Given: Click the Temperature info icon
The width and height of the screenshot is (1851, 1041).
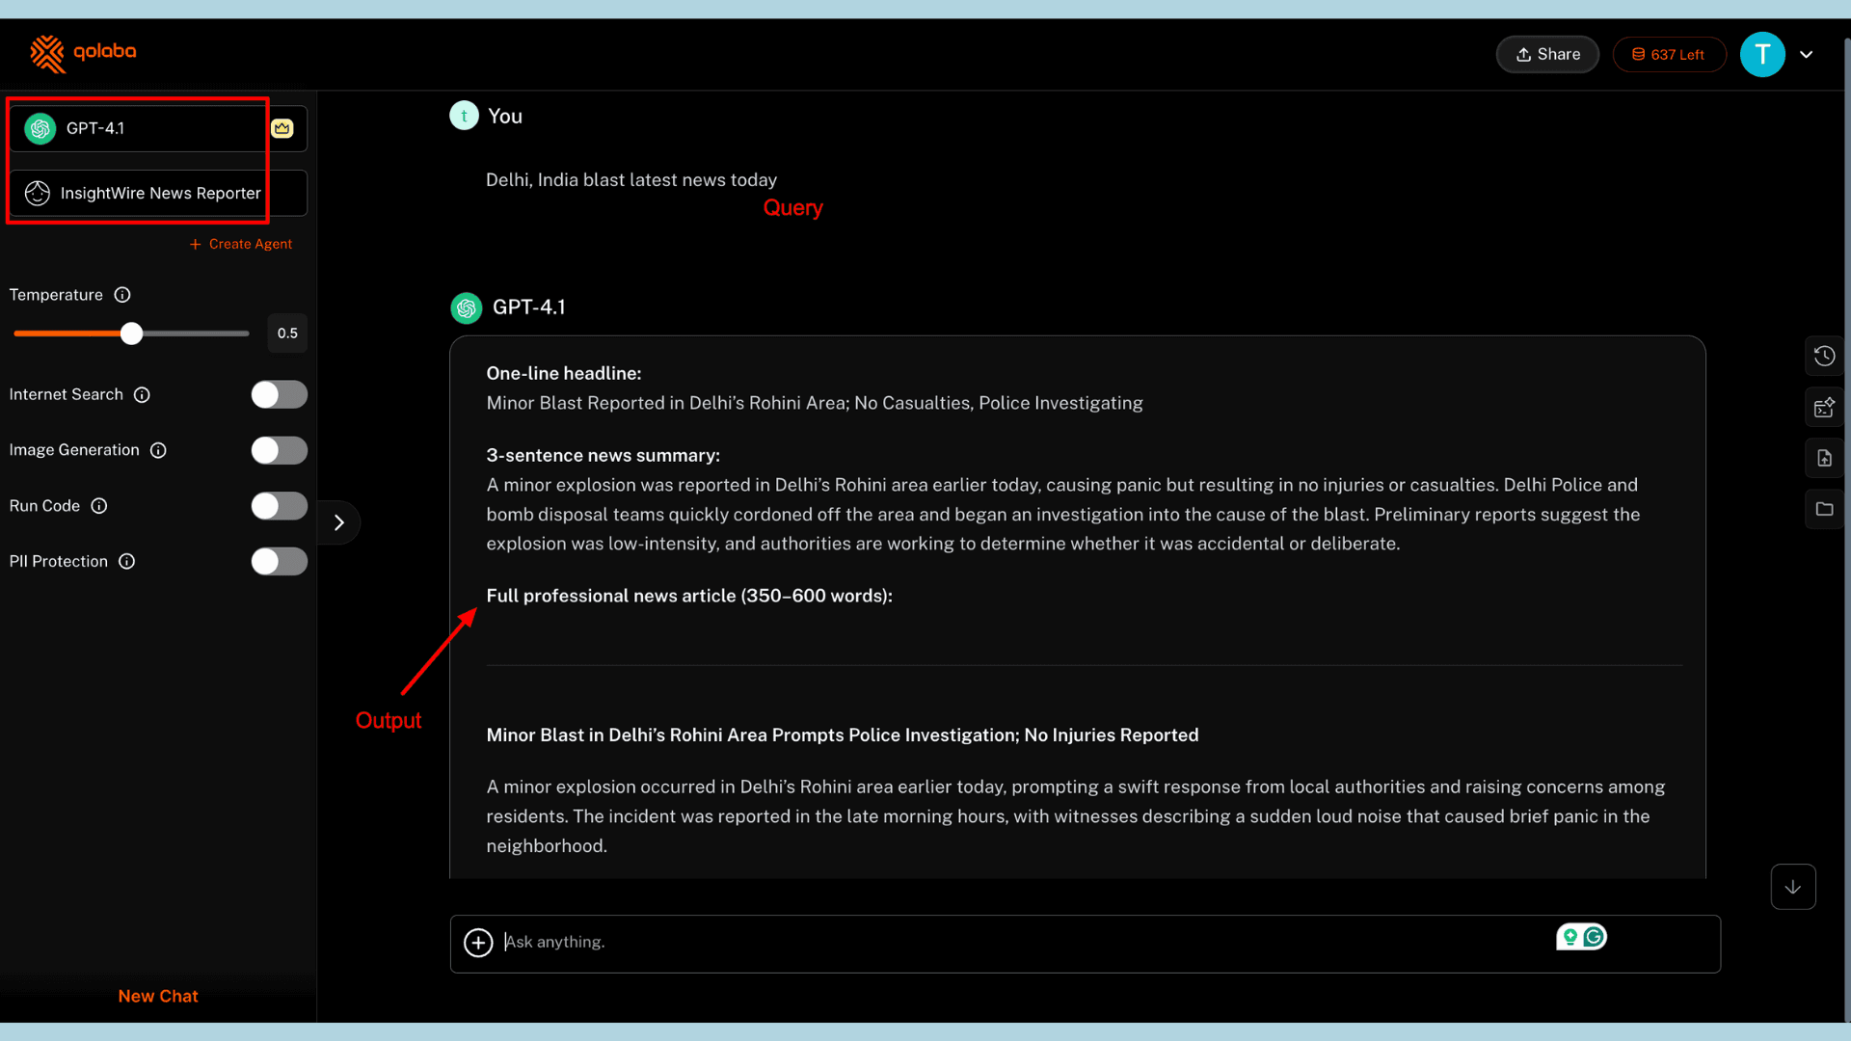Looking at the screenshot, I should (122, 295).
